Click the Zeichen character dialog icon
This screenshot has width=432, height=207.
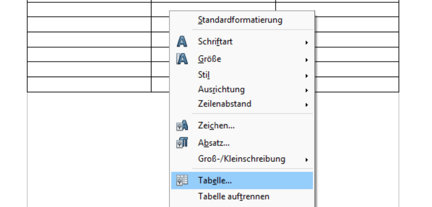point(182,126)
